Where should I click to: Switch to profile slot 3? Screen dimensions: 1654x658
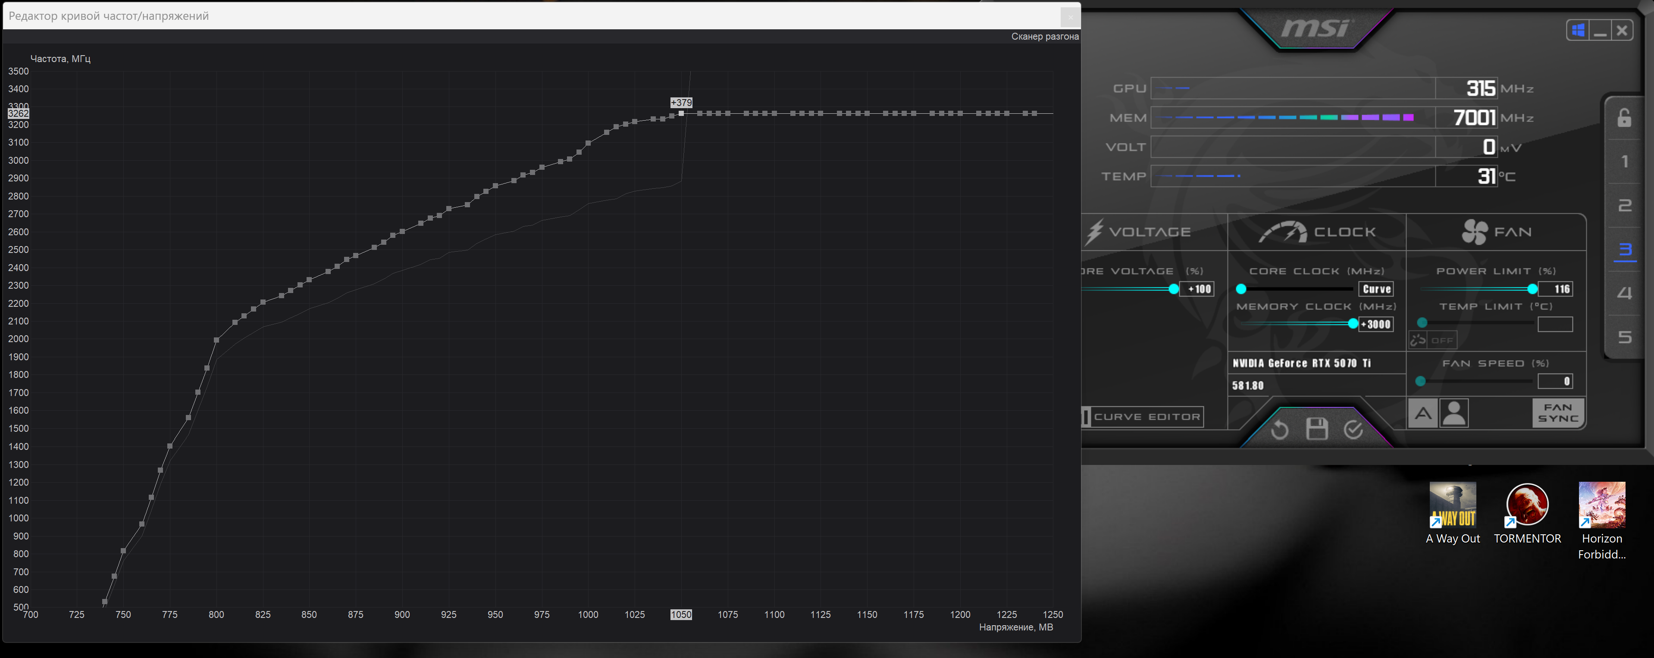click(1625, 250)
